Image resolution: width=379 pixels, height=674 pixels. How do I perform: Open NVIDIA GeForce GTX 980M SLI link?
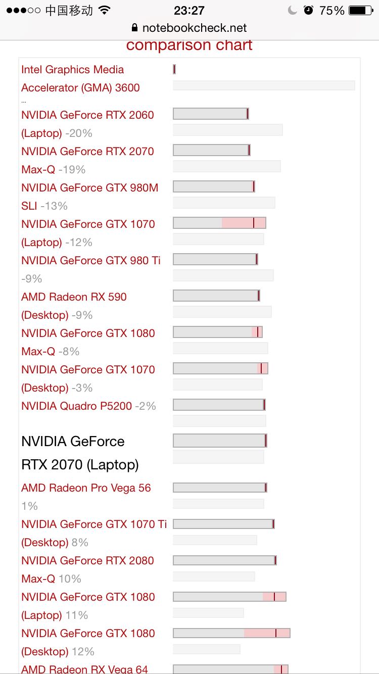pyautogui.click(x=89, y=188)
